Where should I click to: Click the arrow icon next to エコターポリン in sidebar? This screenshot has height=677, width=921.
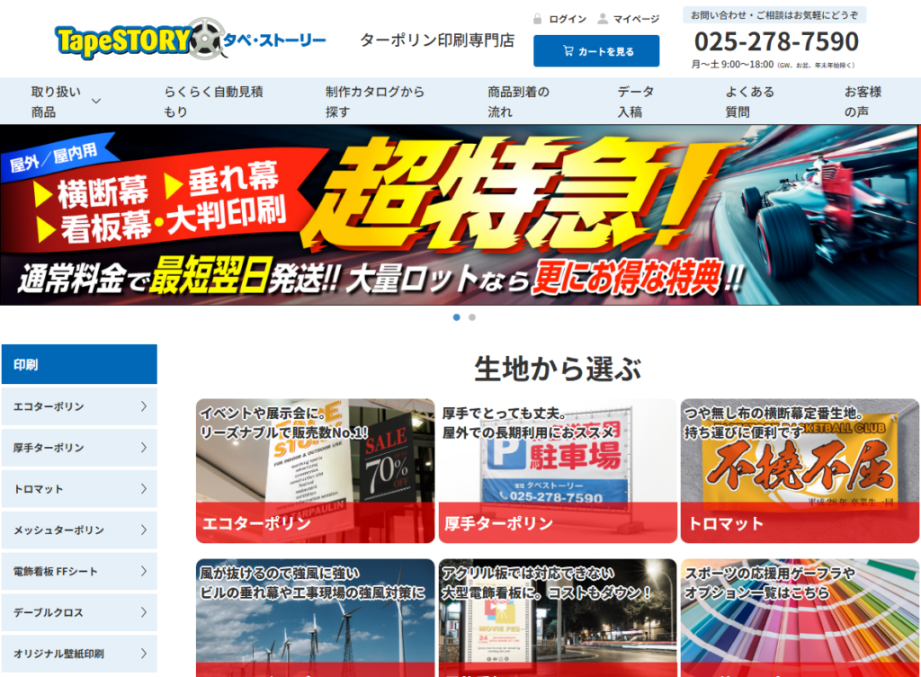[143, 406]
